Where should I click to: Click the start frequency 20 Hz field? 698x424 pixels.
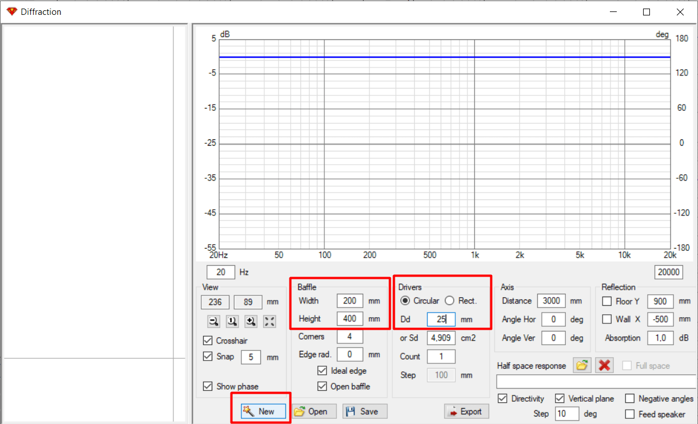pos(221,273)
